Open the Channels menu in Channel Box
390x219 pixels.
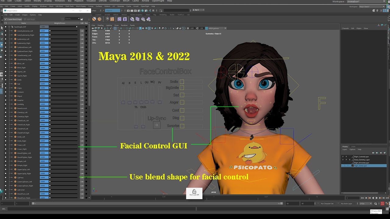(x=345, y=28)
